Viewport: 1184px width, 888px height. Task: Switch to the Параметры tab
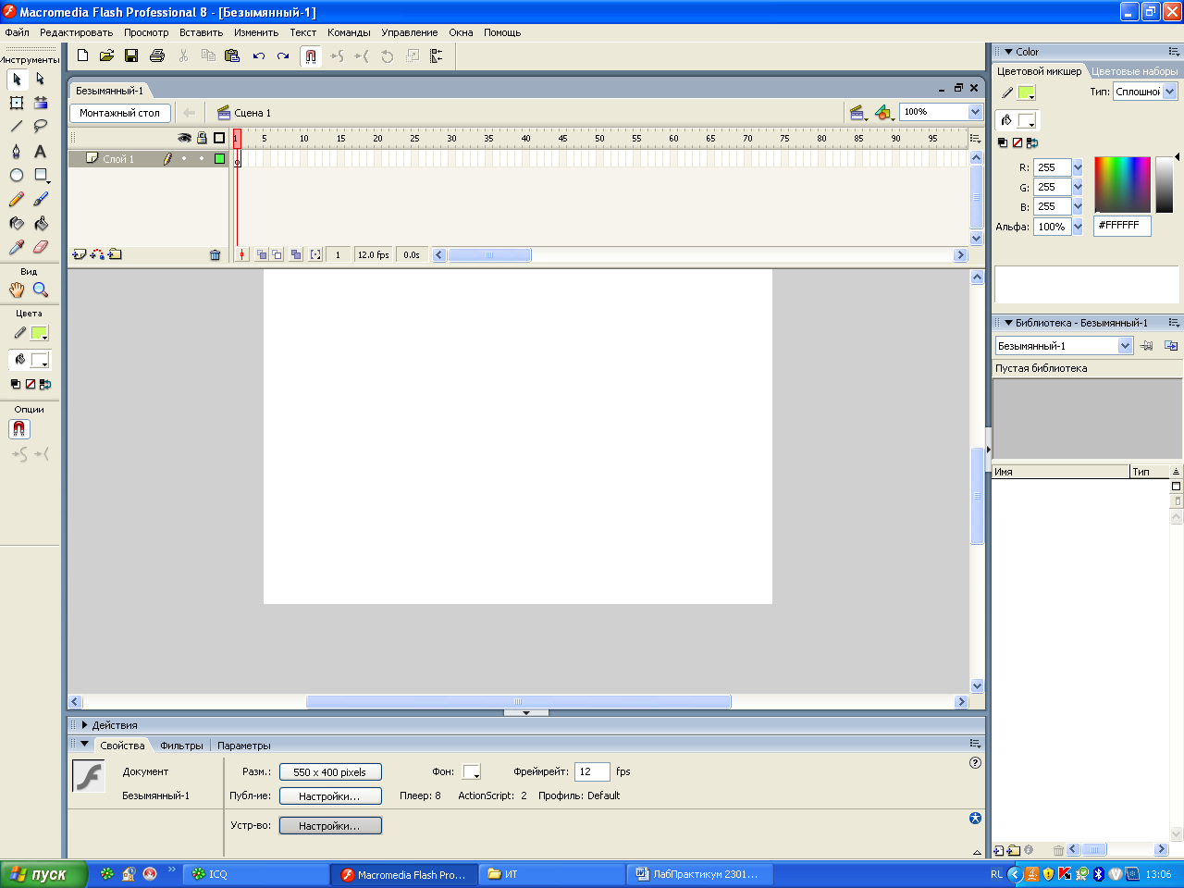[244, 746]
